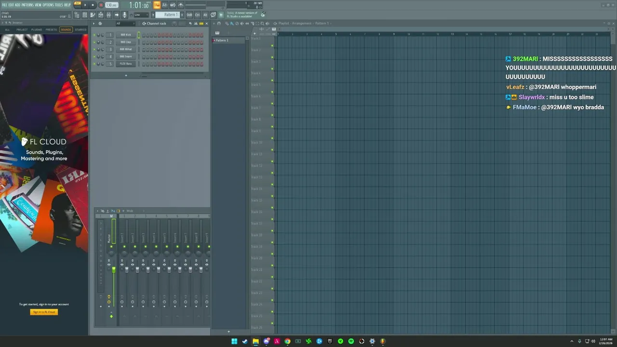The image size is (617, 347).
Task: Toggle Pattern/Song mode switch
Action: coord(77,4)
